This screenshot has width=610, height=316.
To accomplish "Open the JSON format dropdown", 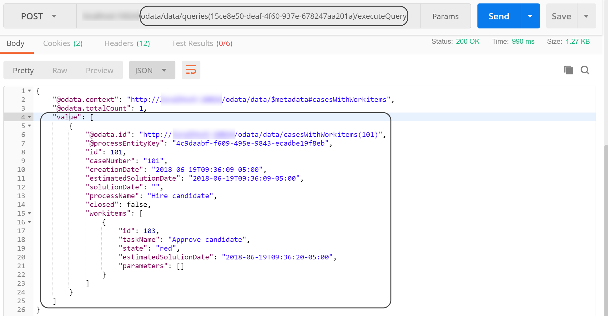I will [x=152, y=70].
